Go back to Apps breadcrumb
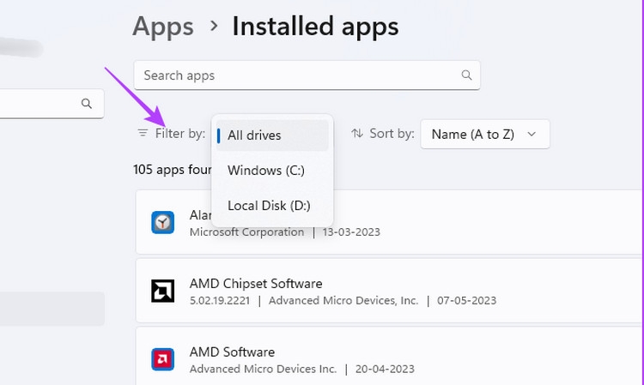This screenshot has width=644, height=385. tap(163, 27)
